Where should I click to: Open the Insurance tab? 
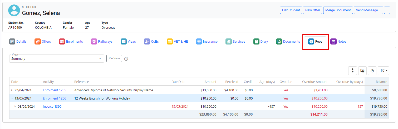207,42
